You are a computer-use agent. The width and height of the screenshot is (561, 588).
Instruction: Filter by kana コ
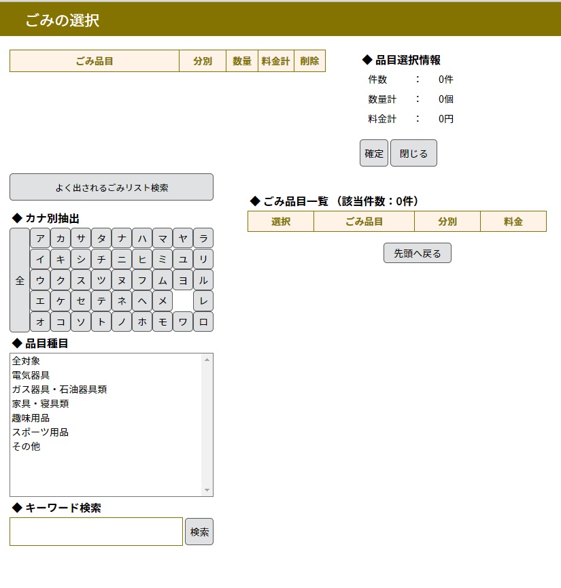point(61,322)
